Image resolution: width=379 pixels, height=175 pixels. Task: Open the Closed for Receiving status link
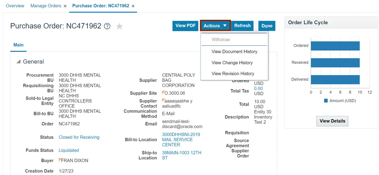click(x=79, y=137)
